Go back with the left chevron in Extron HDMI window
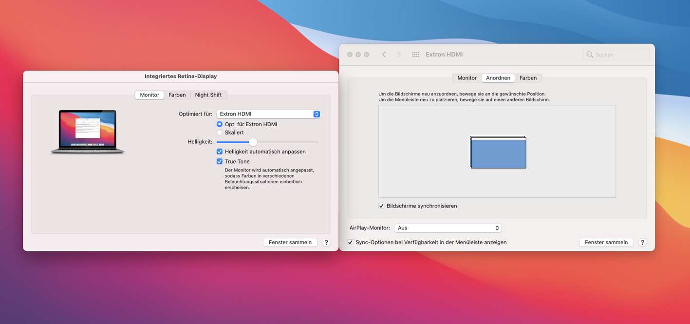Viewport: 690px width, 324px height. coord(384,55)
